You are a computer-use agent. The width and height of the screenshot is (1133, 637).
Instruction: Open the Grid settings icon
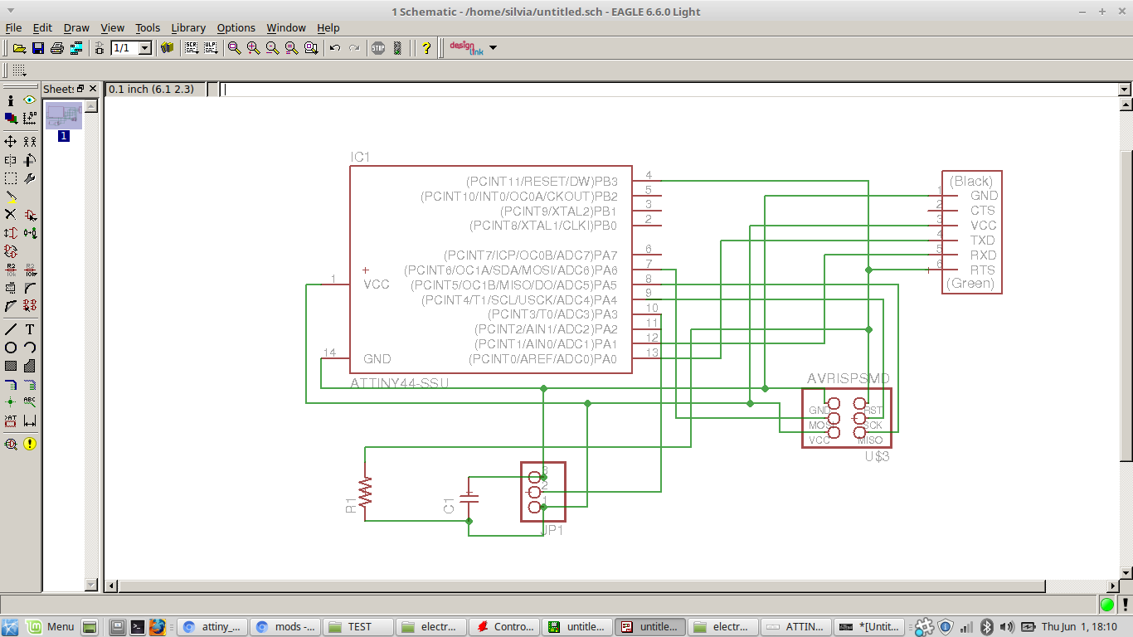(x=19, y=71)
